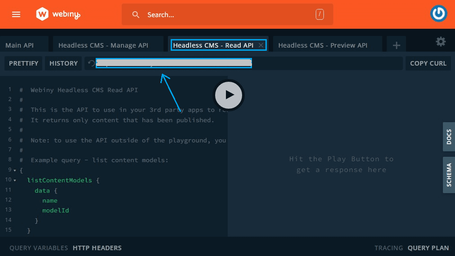The image size is (455, 256).
Task: Open the DOCS side panel
Action: point(449,137)
